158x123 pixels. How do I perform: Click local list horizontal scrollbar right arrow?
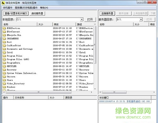[x=91, y=92]
